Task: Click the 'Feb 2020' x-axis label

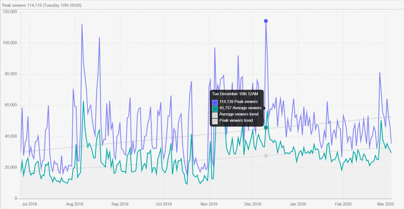Action: [x=343, y=204]
